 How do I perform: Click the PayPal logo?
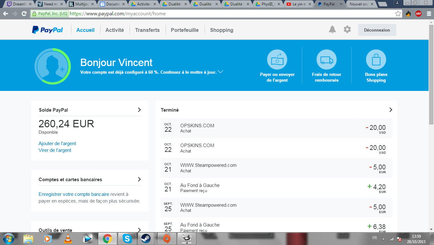tap(48, 30)
